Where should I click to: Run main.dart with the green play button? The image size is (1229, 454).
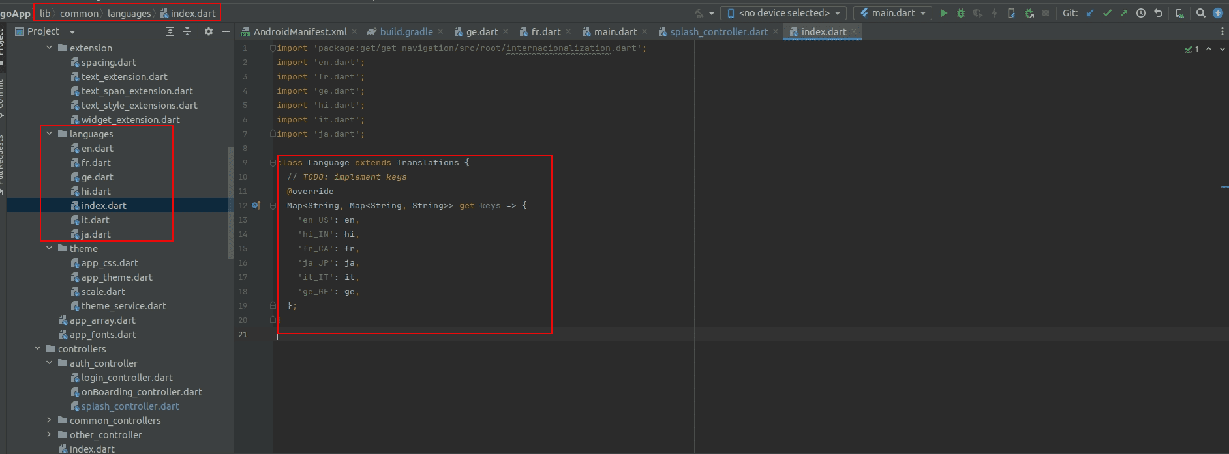pos(943,13)
